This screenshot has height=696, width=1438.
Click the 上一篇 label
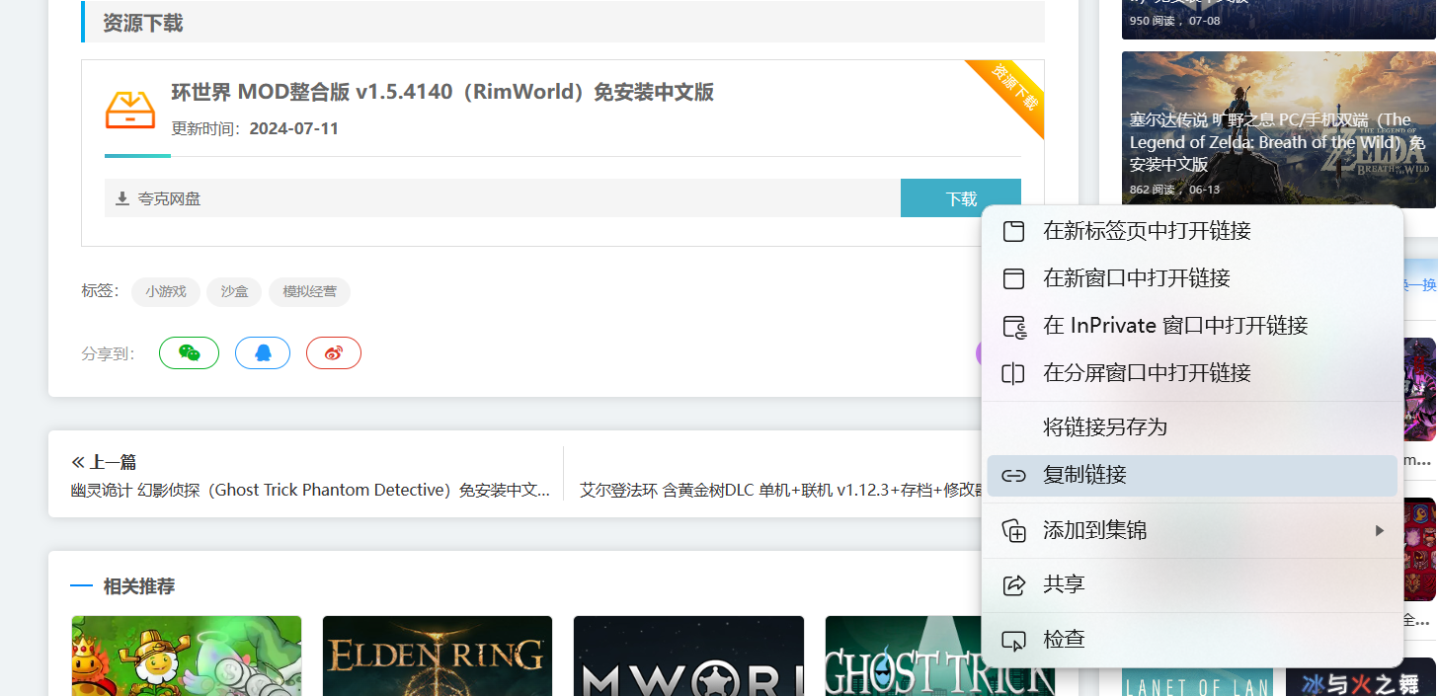coord(113,462)
